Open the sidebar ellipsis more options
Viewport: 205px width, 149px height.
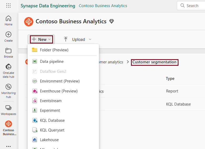pos(8,146)
